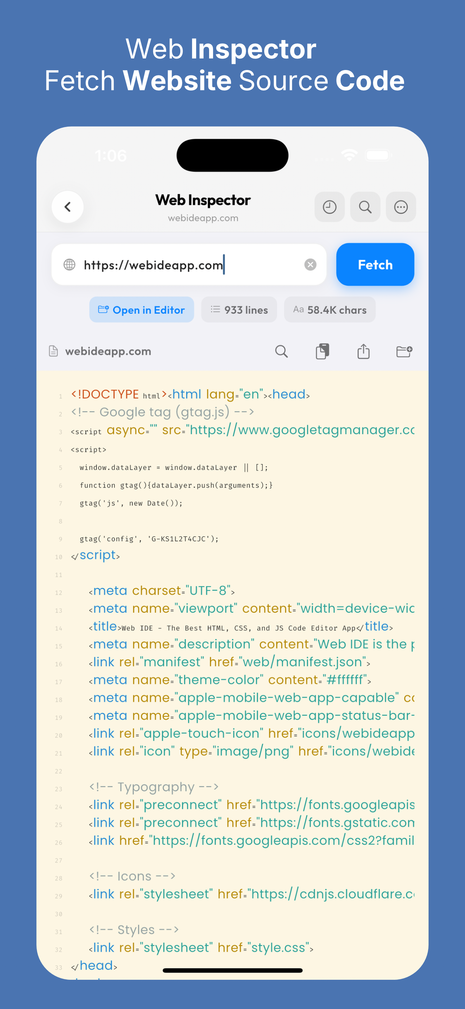Search within the source code file
This screenshot has height=1009, width=465.
pyautogui.click(x=282, y=351)
